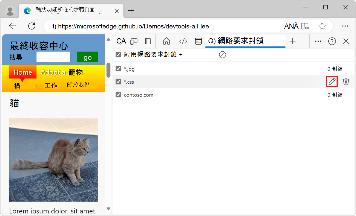Click the blocked count for contoso.com
The width and height of the screenshot is (356, 216).
335,95
